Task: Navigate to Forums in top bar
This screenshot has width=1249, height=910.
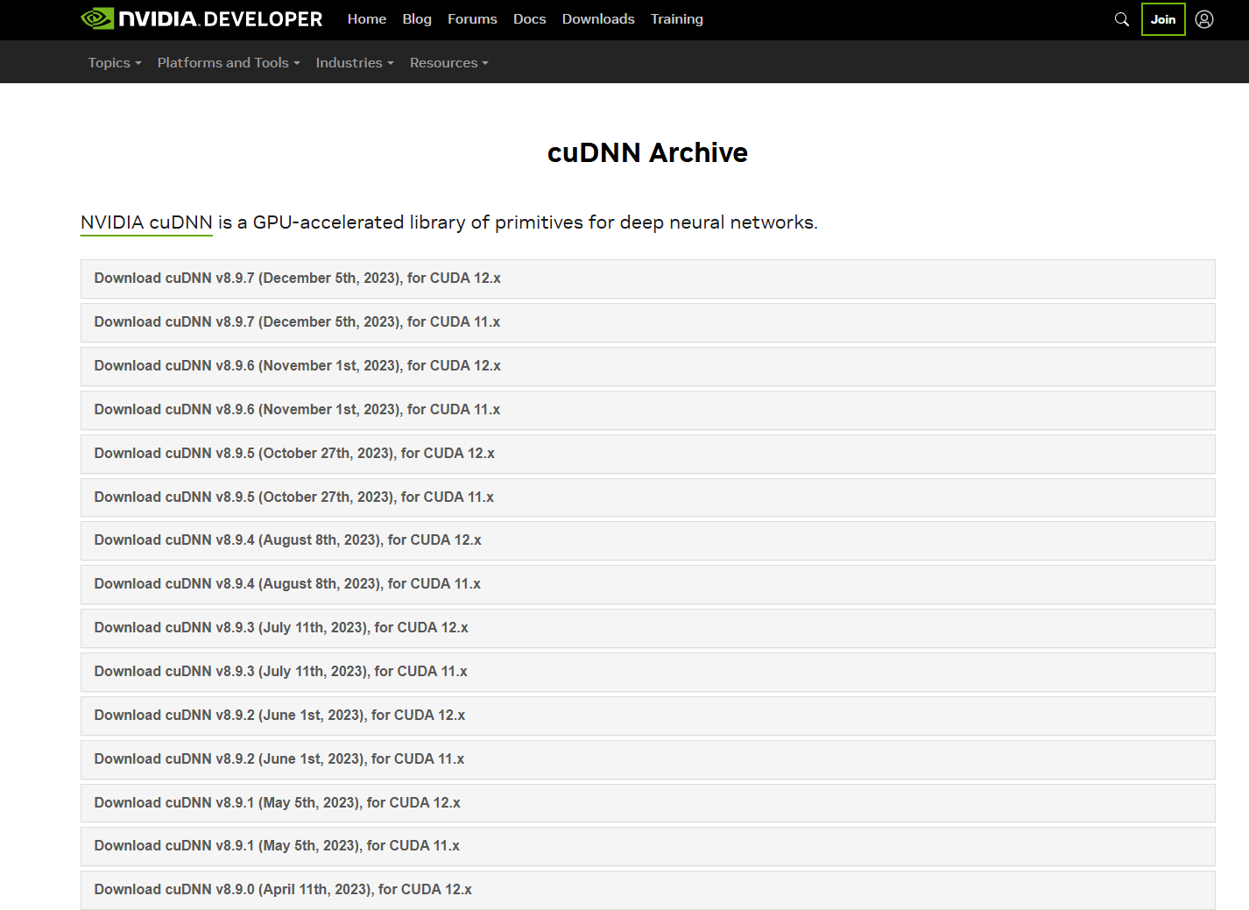Action: (x=472, y=19)
